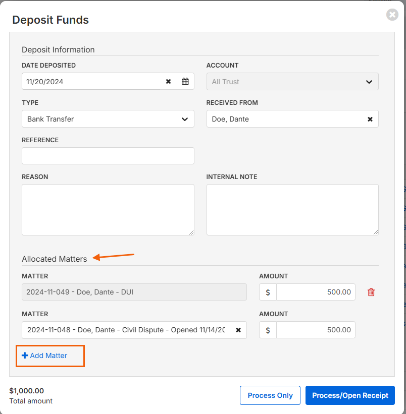
Task: Click the plus icon beside Add Matter
Action: (25, 356)
